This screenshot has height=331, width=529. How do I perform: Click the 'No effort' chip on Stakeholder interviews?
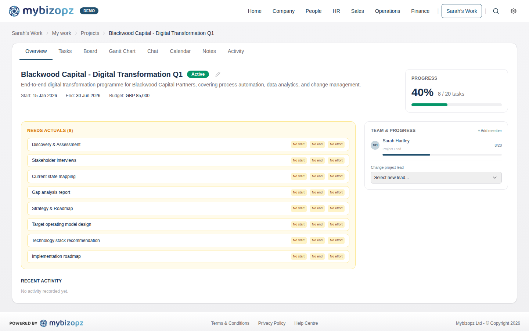click(336, 160)
